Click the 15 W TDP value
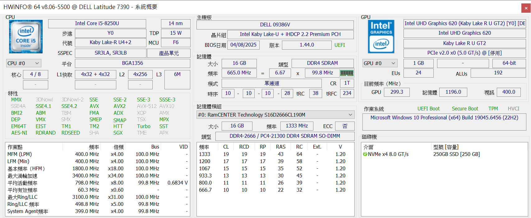The width and height of the screenshot is (531, 218). point(176,33)
